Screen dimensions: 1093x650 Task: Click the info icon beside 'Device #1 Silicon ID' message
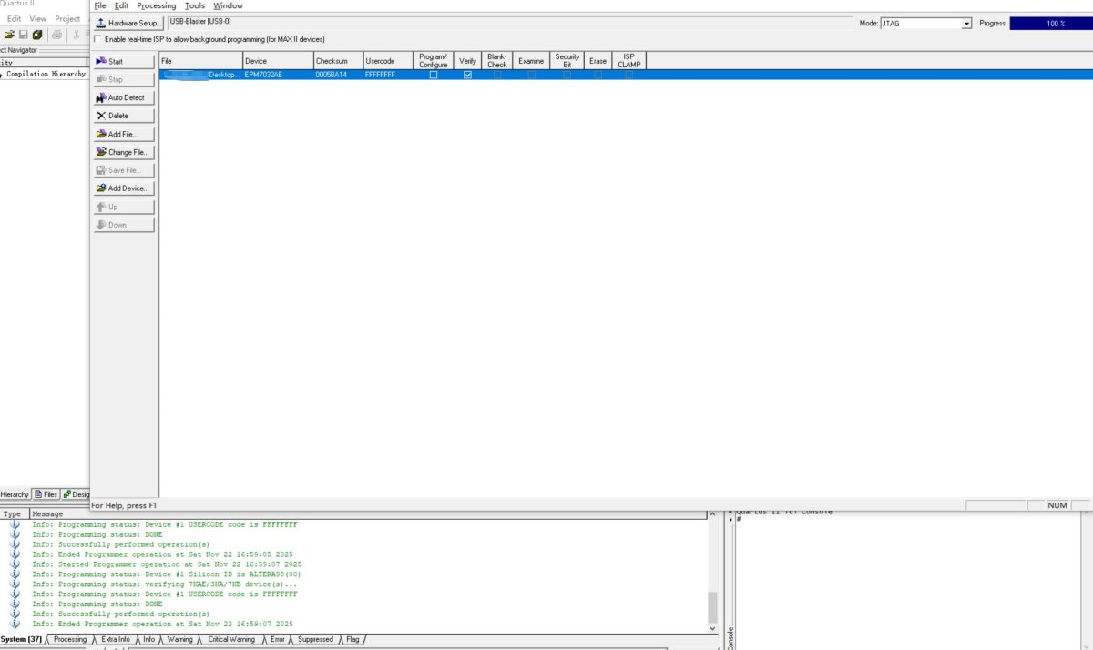pos(15,574)
